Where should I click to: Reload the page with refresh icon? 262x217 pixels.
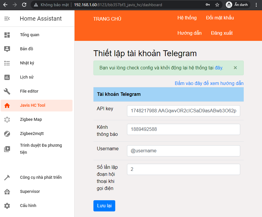[24, 5]
